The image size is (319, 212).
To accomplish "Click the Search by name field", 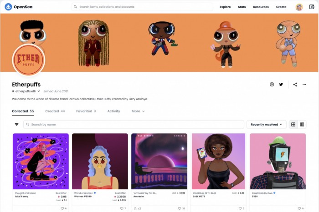I will pos(134,125).
